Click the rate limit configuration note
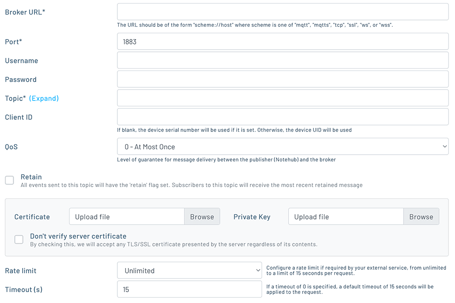Image resolution: width=455 pixels, height=303 pixels. (356, 271)
